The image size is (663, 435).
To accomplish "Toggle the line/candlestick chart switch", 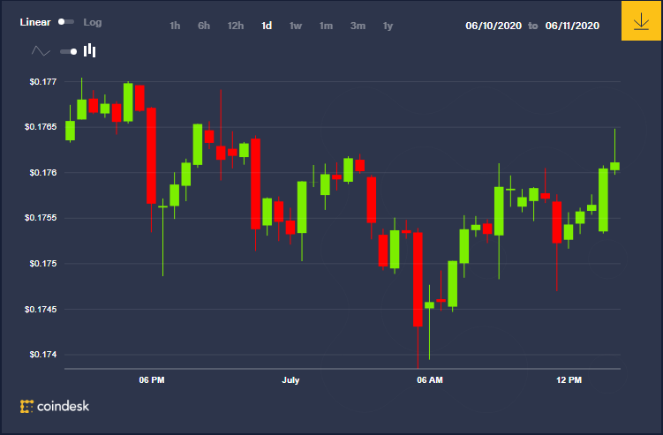I will (x=69, y=51).
